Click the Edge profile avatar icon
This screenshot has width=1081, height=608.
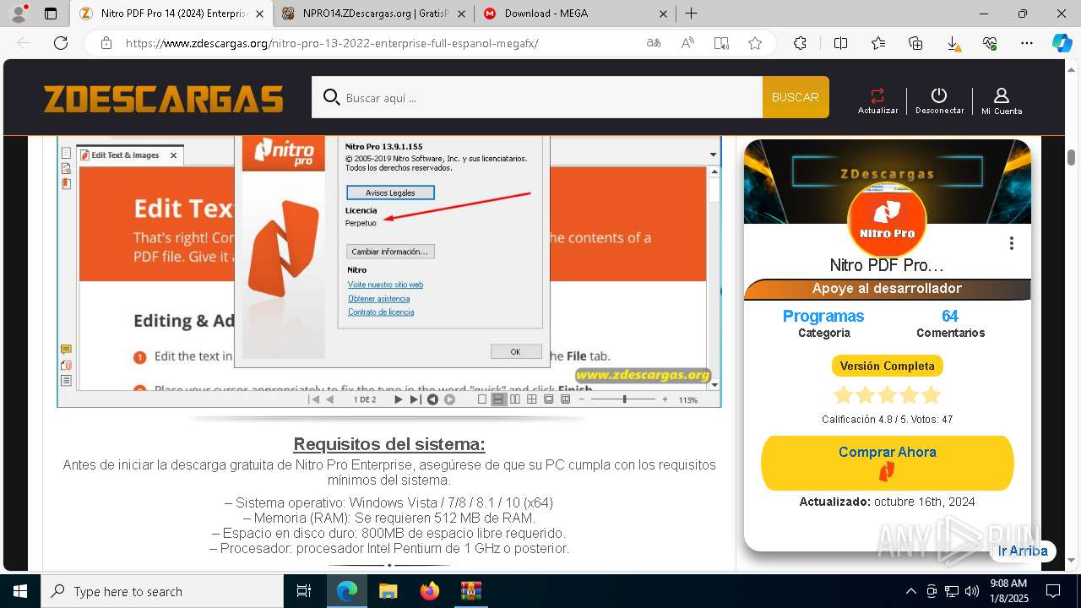19,13
